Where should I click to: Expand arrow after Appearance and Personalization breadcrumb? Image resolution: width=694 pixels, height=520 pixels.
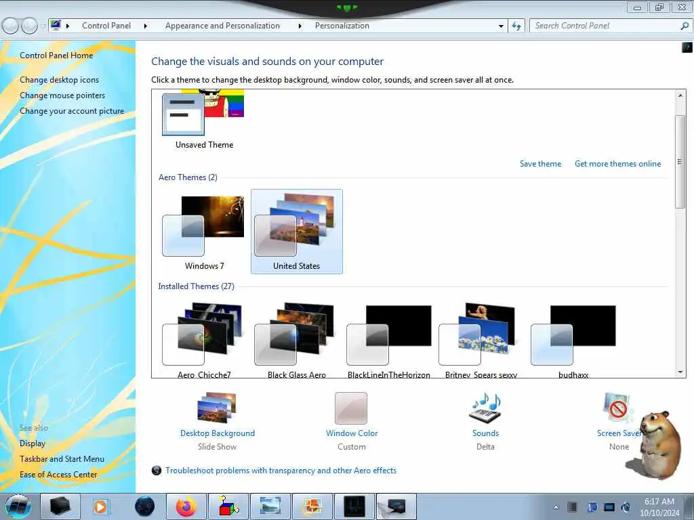tap(300, 26)
